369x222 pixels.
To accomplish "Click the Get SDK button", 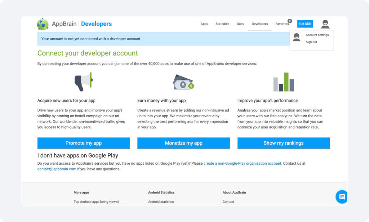I will [305, 24].
